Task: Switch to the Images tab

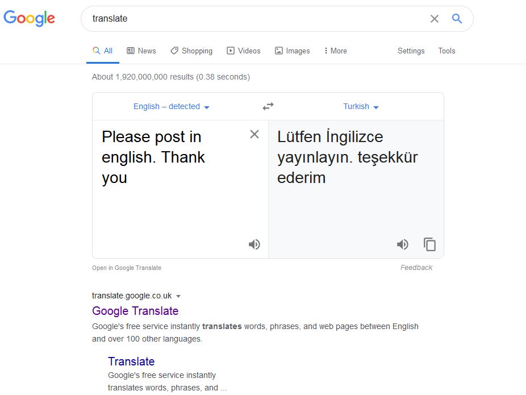Action: pos(292,51)
